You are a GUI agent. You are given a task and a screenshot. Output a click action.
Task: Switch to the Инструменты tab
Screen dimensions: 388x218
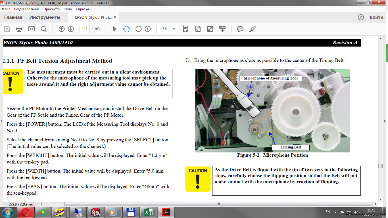(x=45, y=17)
